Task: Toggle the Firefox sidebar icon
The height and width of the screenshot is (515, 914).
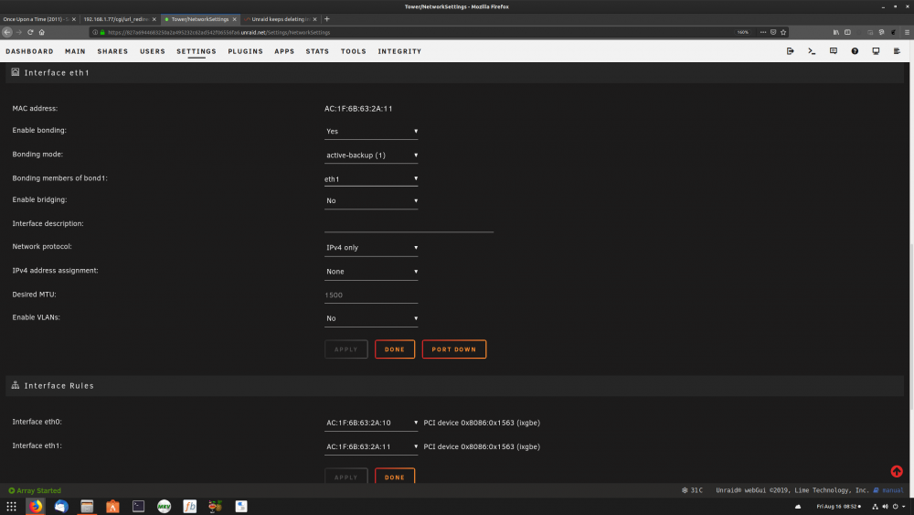Action: 847,32
